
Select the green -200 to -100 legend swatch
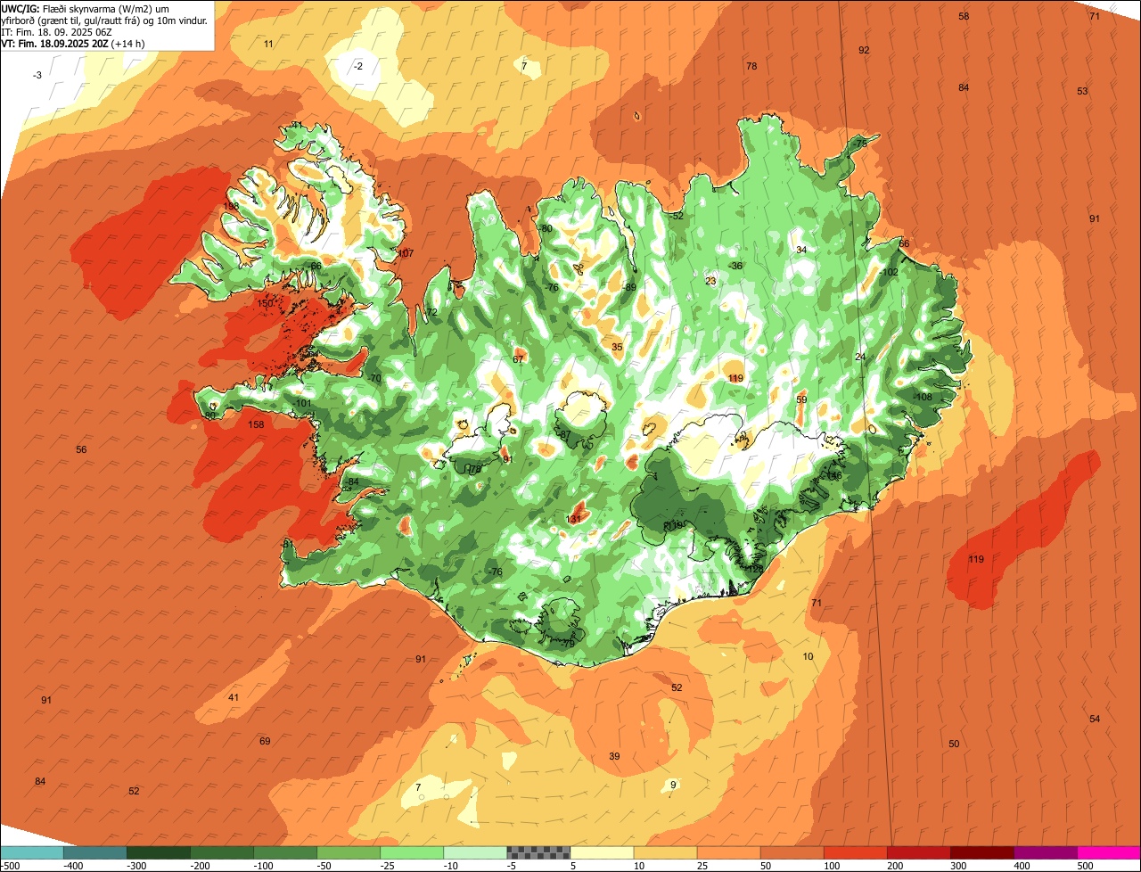coord(222,852)
